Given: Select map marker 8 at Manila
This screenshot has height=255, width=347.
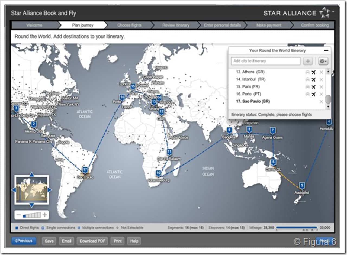Looking at the screenshot, I should [249, 130].
